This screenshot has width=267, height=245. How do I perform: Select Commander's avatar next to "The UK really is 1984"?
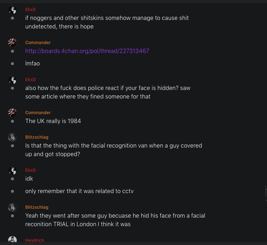(12, 113)
